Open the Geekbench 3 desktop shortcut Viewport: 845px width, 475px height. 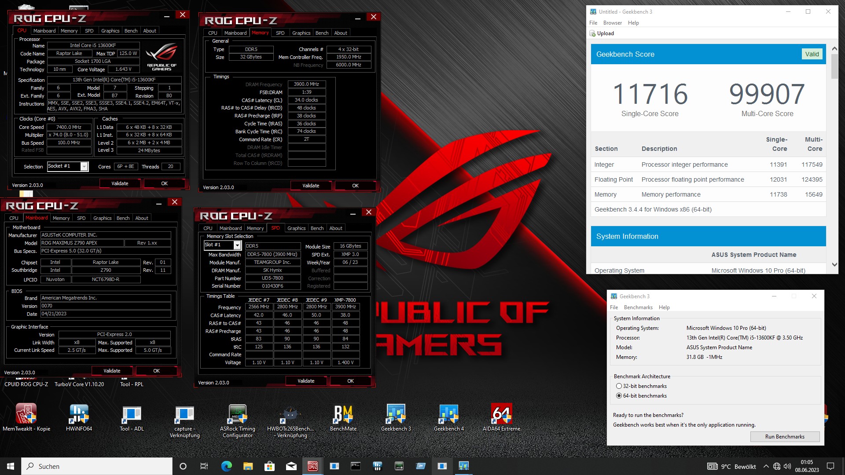click(x=396, y=417)
